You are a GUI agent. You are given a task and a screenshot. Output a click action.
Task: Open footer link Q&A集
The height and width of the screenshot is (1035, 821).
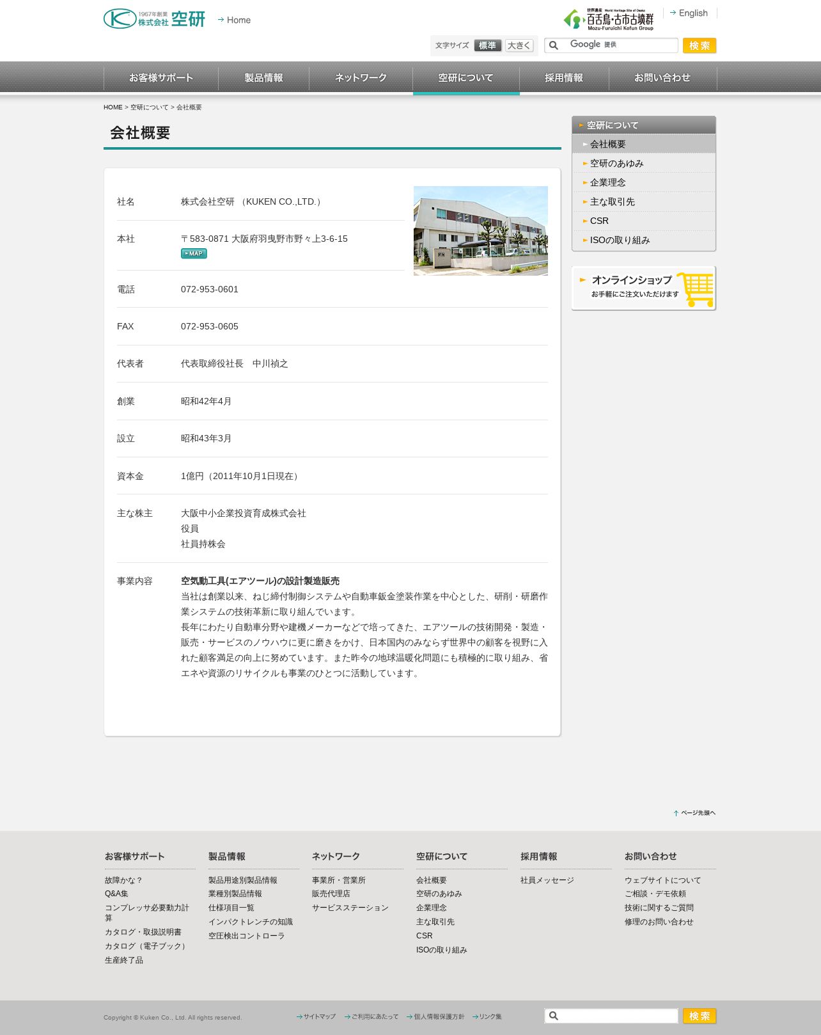click(116, 894)
